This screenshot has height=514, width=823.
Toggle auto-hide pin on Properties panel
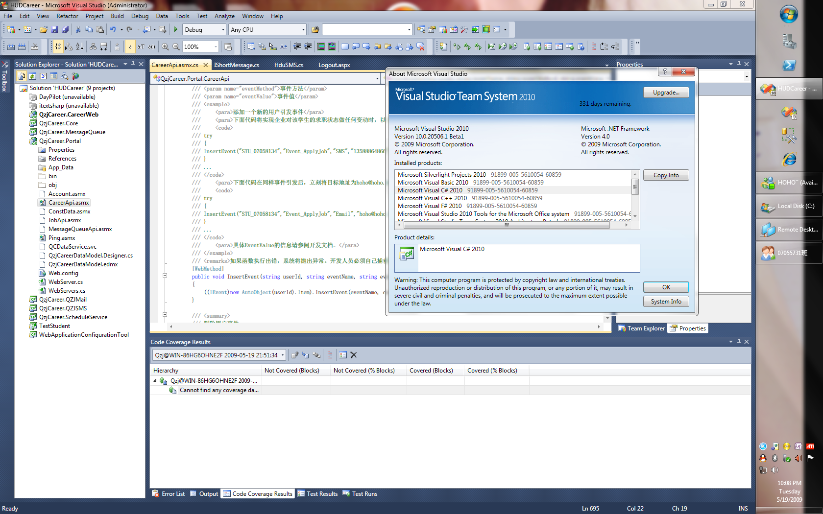[x=739, y=64]
